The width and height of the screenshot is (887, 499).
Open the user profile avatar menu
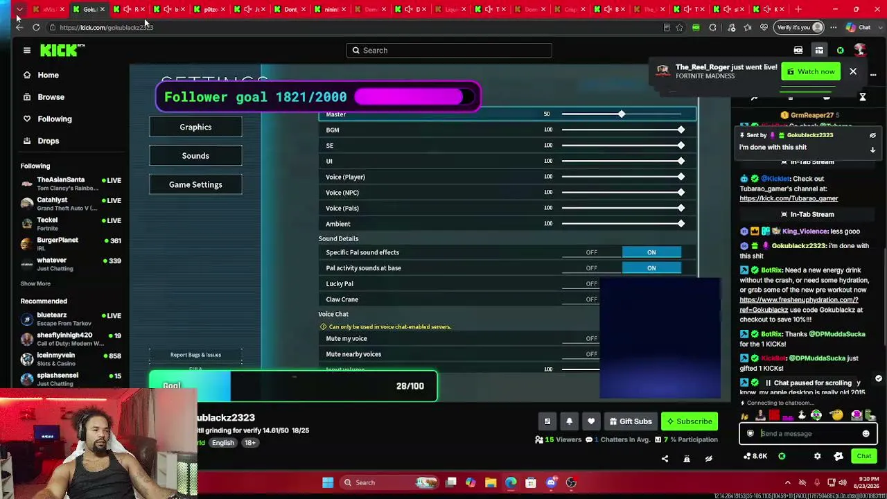(860, 50)
